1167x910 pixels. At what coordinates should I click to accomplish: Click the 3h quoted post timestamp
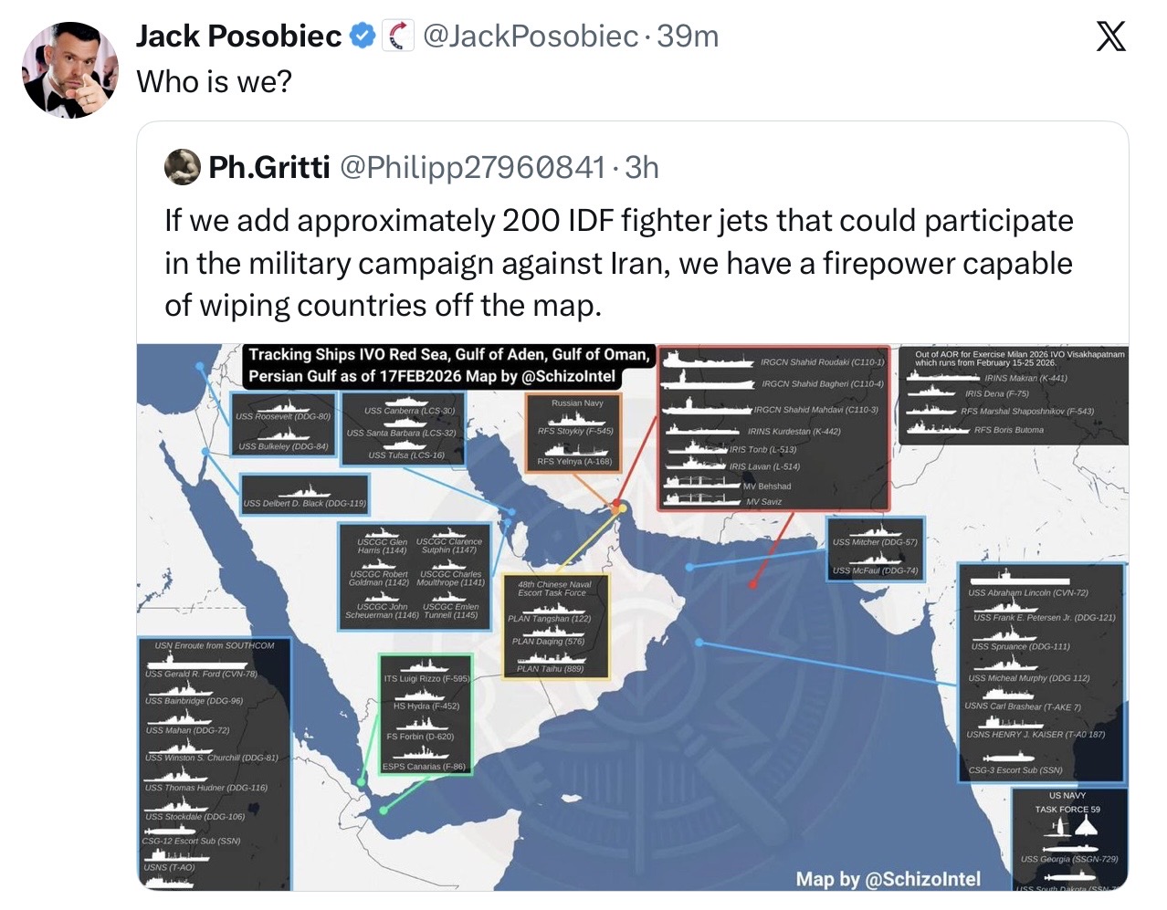[642, 167]
